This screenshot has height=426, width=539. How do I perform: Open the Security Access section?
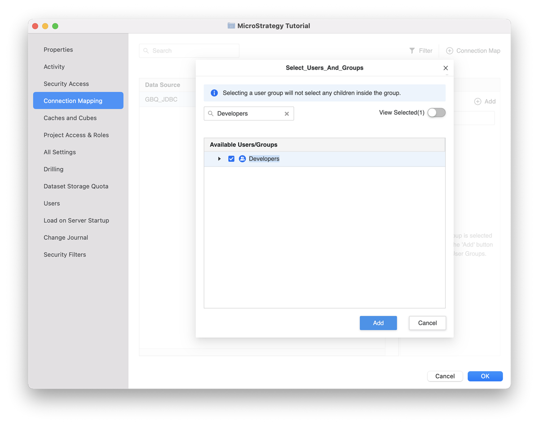point(66,84)
